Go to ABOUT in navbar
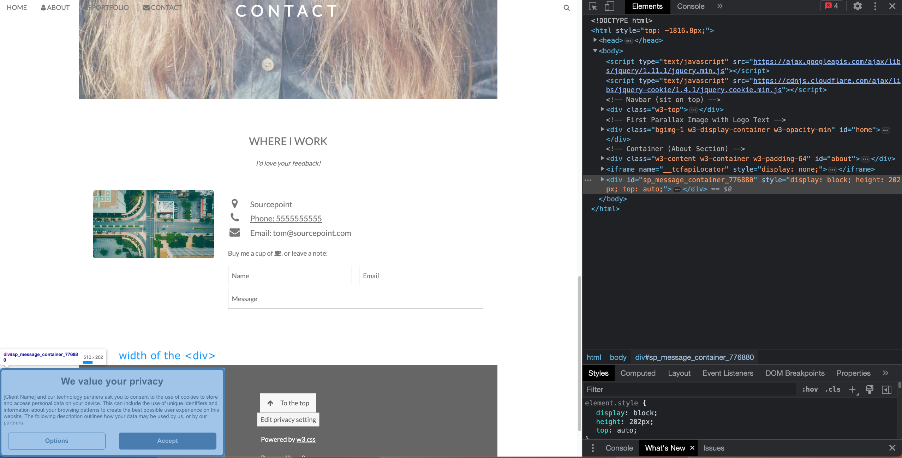Screen dimensions: 902x458 (55, 7)
